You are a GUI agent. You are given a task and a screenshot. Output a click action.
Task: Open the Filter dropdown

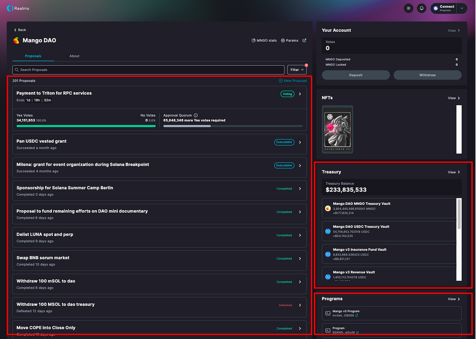click(x=297, y=70)
